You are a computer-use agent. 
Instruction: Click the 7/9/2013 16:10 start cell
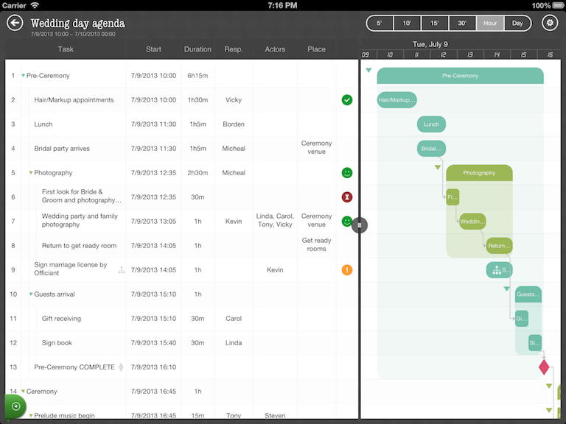pyautogui.click(x=153, y=367)
